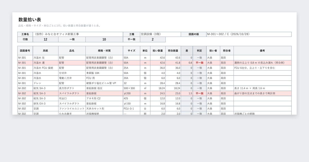Select the remark 長さ 11.4 m × 周長 1.6 m

pos(263,88)
